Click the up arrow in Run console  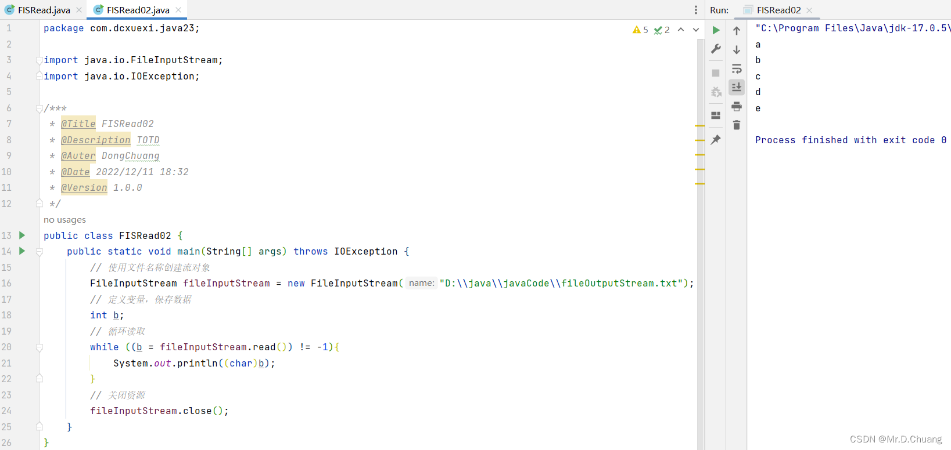pos(737,31)
